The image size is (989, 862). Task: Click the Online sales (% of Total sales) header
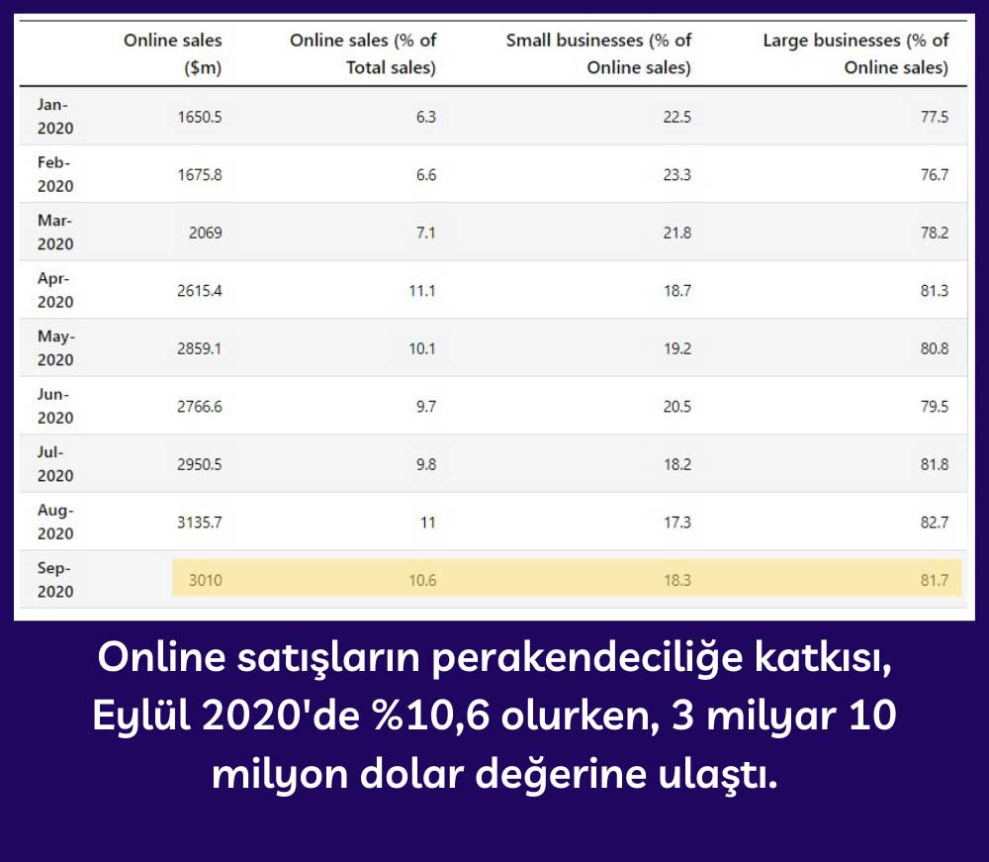point(363,53)
